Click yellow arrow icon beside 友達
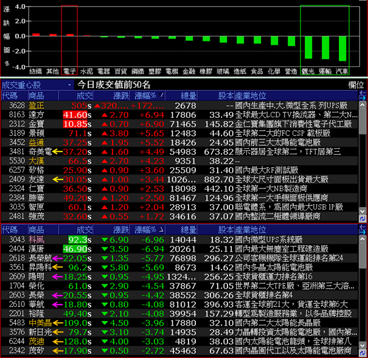Viewport: 368px width, 358px height. click(58, 179)
